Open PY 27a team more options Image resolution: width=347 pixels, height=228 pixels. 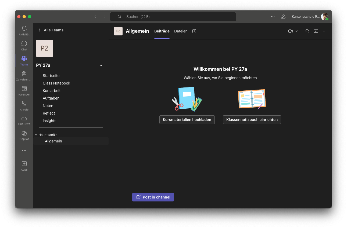click(102, 65)
